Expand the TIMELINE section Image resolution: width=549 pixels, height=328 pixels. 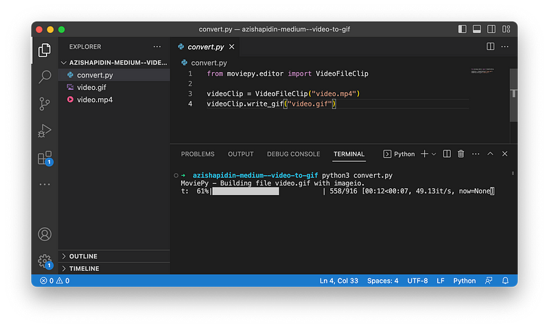click(83, 268)
